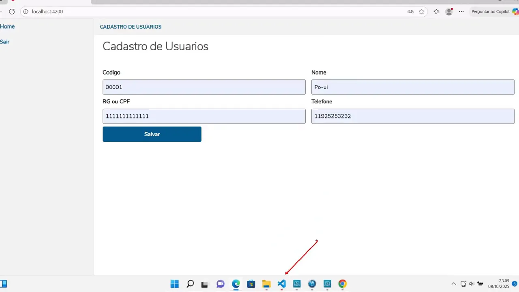The width and height of the screenshot is (519, 292).
Task: Add page to favorites with the star icon
Action: (x=422, y=11)
